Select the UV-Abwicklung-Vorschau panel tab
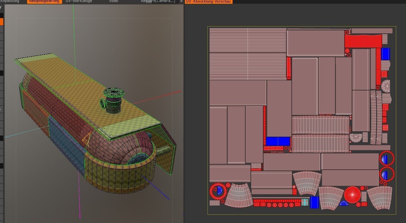Image resolution: width=406 pixels, height=223 pixels. pyautogui.click(x=208, y=1)
